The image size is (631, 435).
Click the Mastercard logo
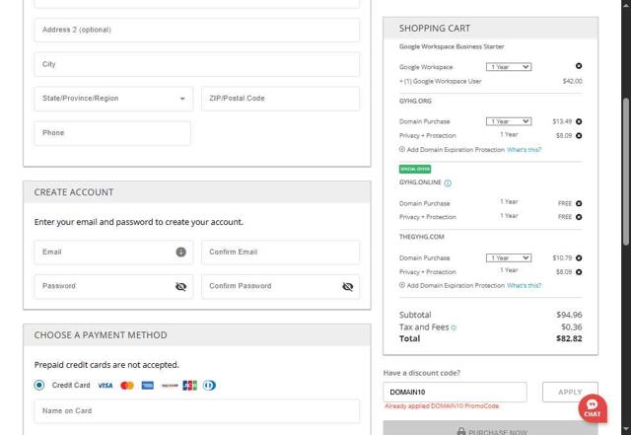click(127, 386)
